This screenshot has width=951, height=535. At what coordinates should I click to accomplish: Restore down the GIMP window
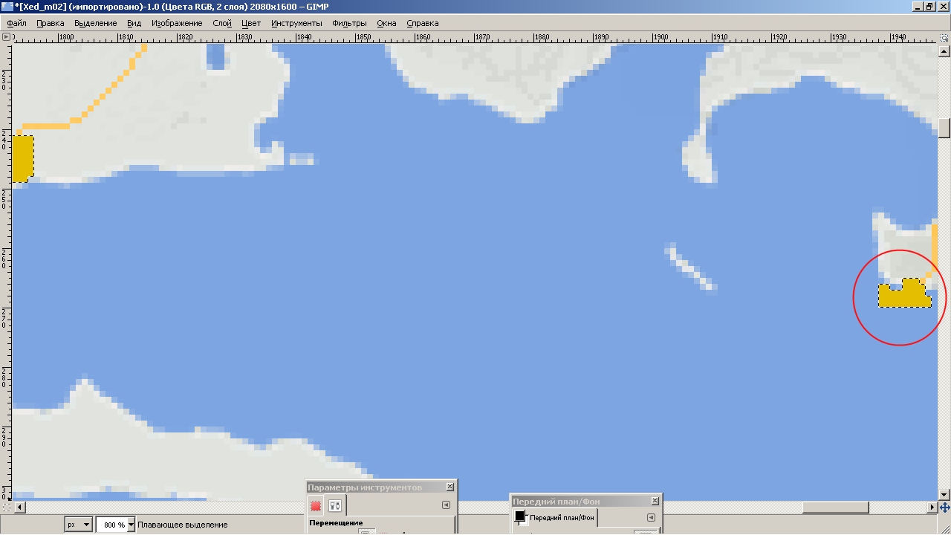929,7
